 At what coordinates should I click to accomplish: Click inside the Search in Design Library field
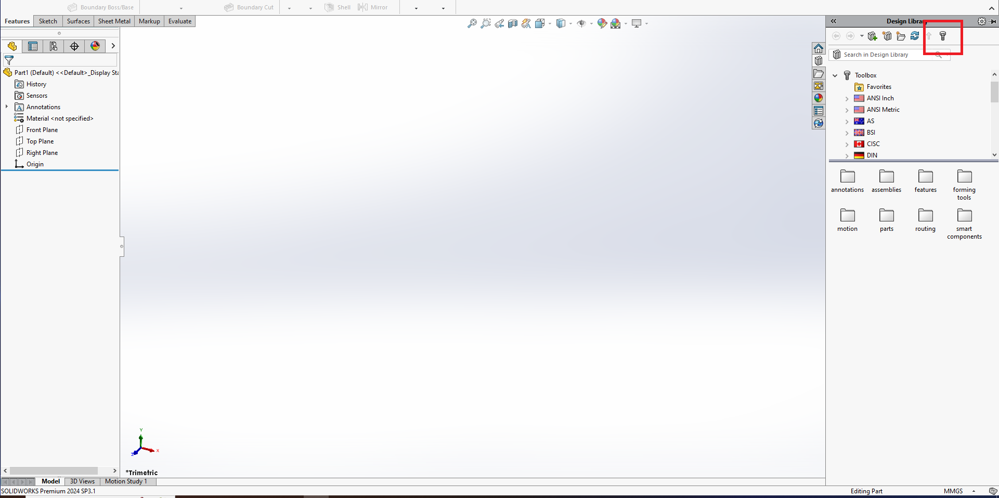click(x=884, y=55)
